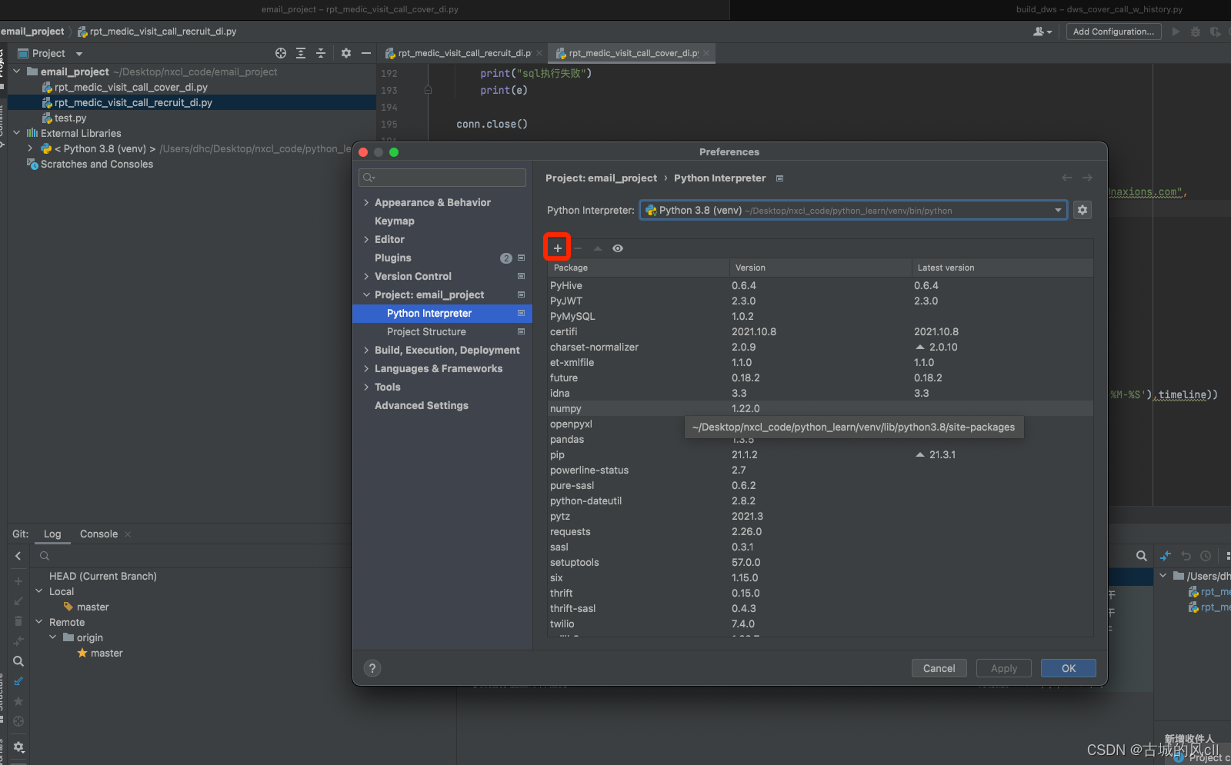
Task: Select the requests package row
Action: [x=820, y=531]
